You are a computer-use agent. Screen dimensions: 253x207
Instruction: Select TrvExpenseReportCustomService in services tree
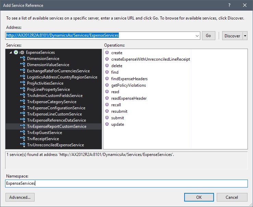[x=56, y=126]
